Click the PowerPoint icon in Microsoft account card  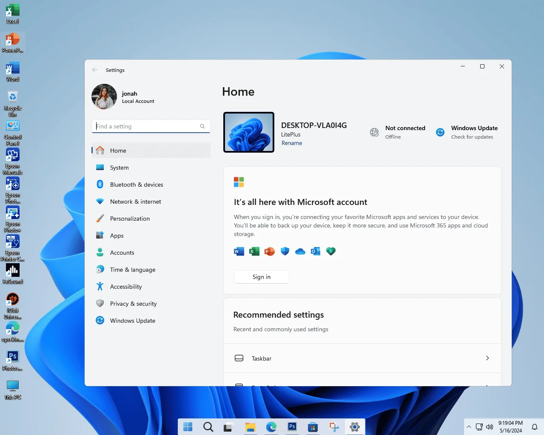point(270,251)
